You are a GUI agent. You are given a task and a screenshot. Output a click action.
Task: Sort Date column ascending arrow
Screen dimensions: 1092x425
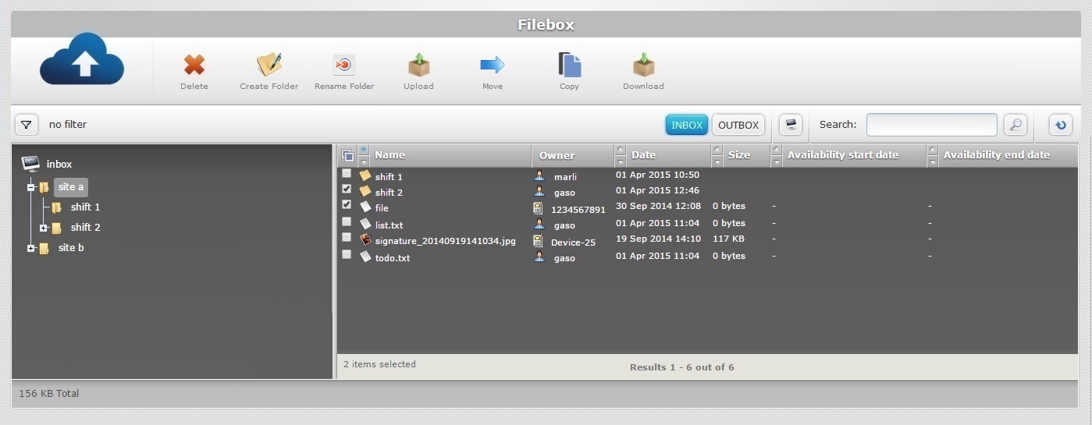tap(621, 150)
